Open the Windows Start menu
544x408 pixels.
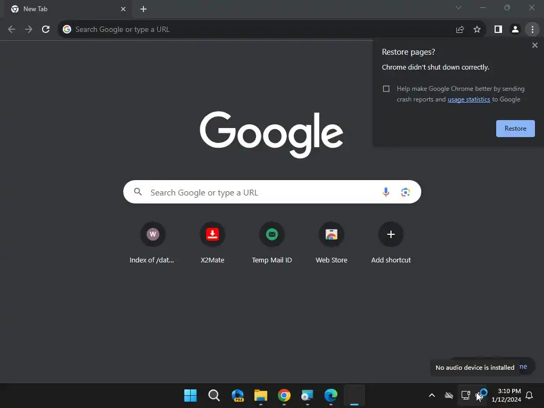click(x=190, y=395)
